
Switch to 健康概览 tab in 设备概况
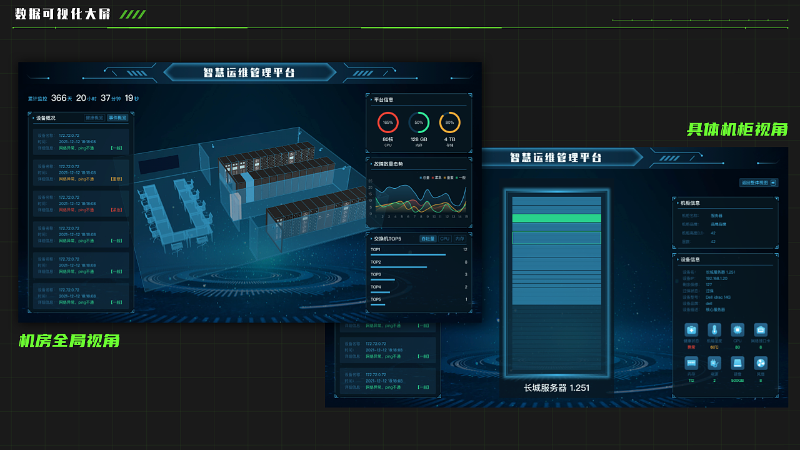click(x=94, y=117)
